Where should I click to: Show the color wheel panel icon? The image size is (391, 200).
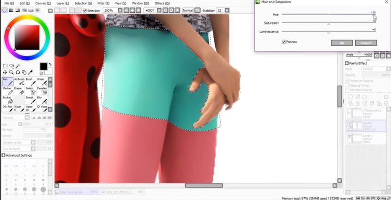[5, 10]
